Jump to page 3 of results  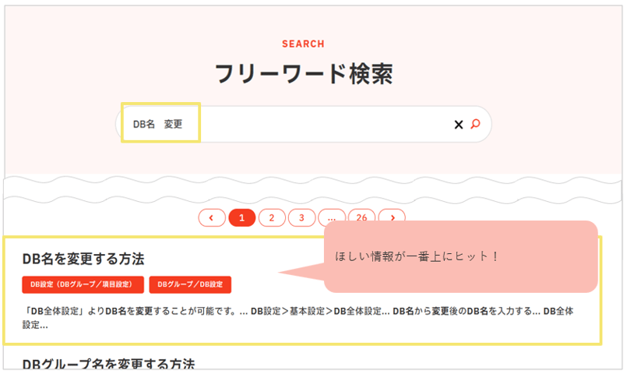coord(301,217)
